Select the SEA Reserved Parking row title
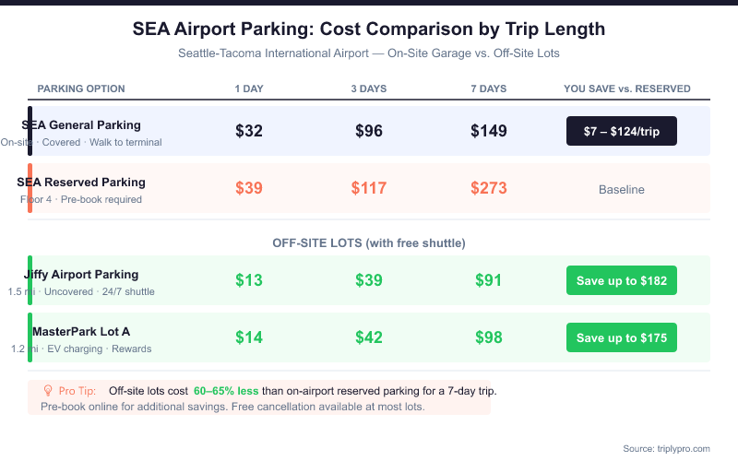738x461 pixels. (x=81, y=182)
